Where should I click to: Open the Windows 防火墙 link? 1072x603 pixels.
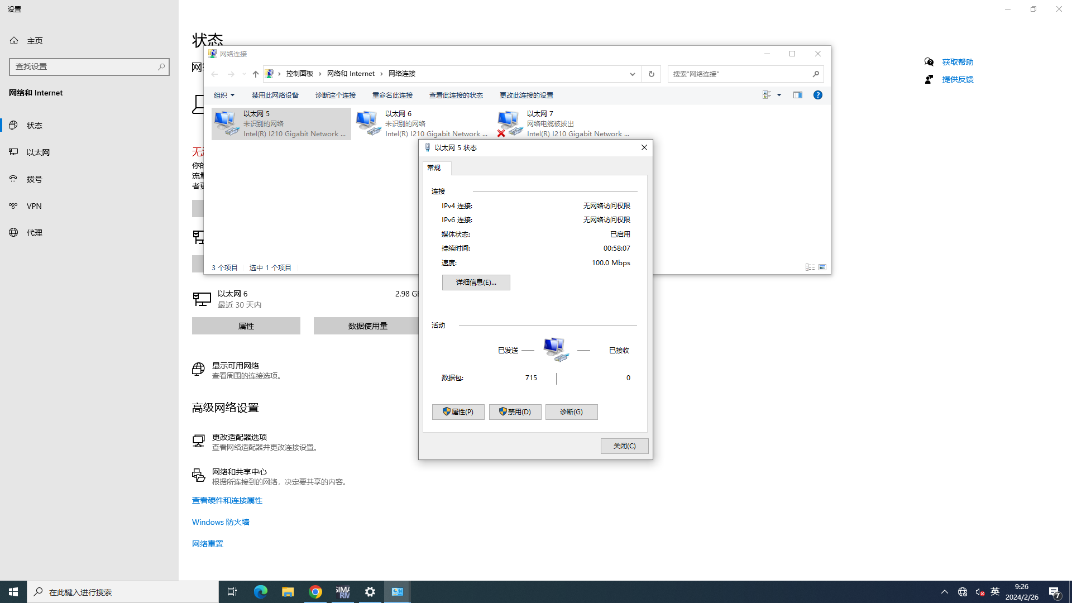[221, 522]
